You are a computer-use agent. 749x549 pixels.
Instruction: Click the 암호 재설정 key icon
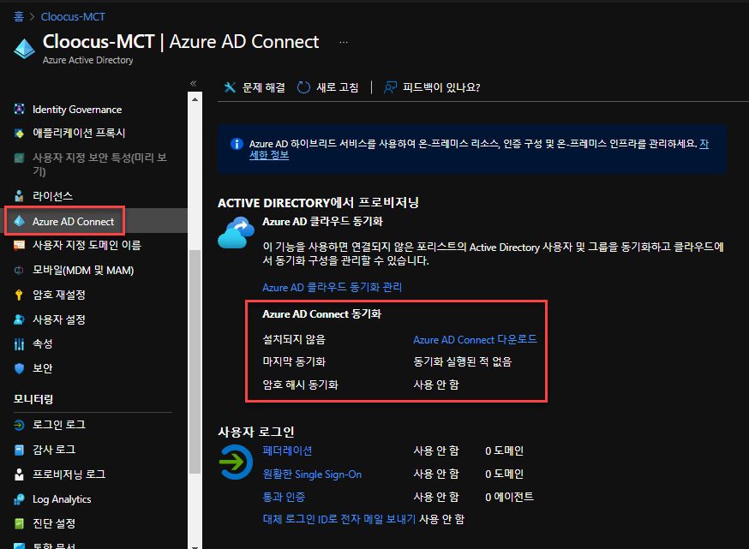[x=19, y=295]
